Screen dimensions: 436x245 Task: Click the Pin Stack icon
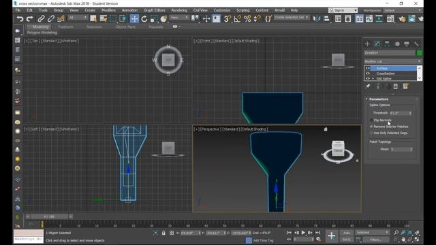click(x=368, y=86)
